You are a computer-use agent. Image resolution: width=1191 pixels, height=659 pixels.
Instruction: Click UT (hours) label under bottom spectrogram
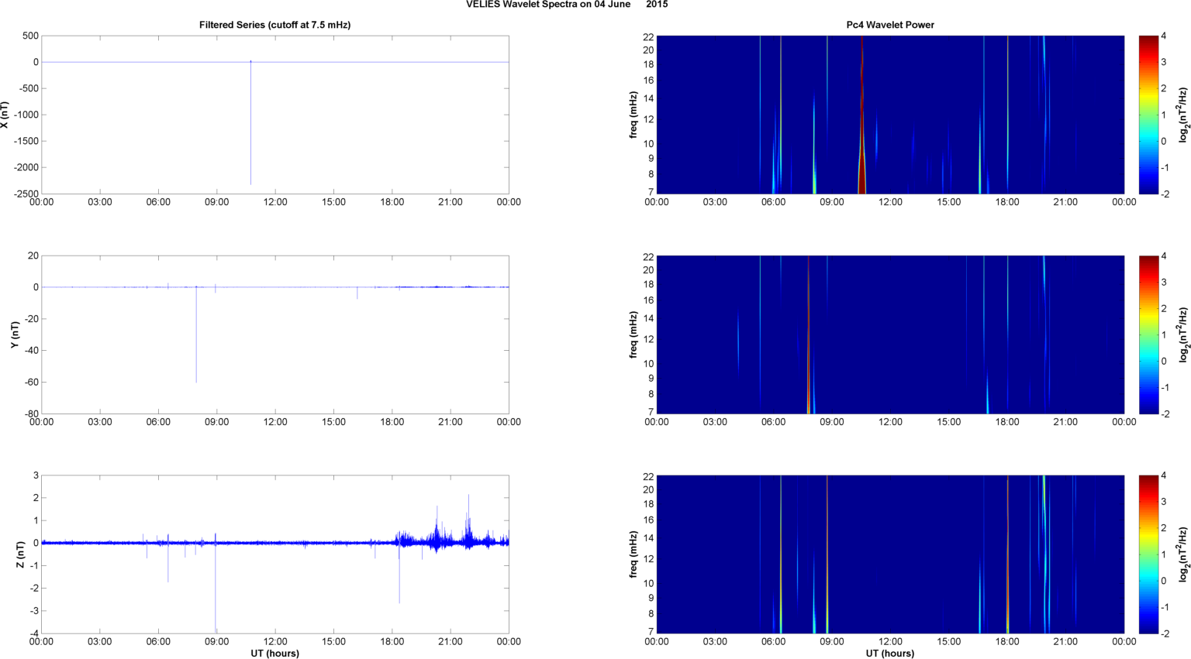click(x=889, y=653)
